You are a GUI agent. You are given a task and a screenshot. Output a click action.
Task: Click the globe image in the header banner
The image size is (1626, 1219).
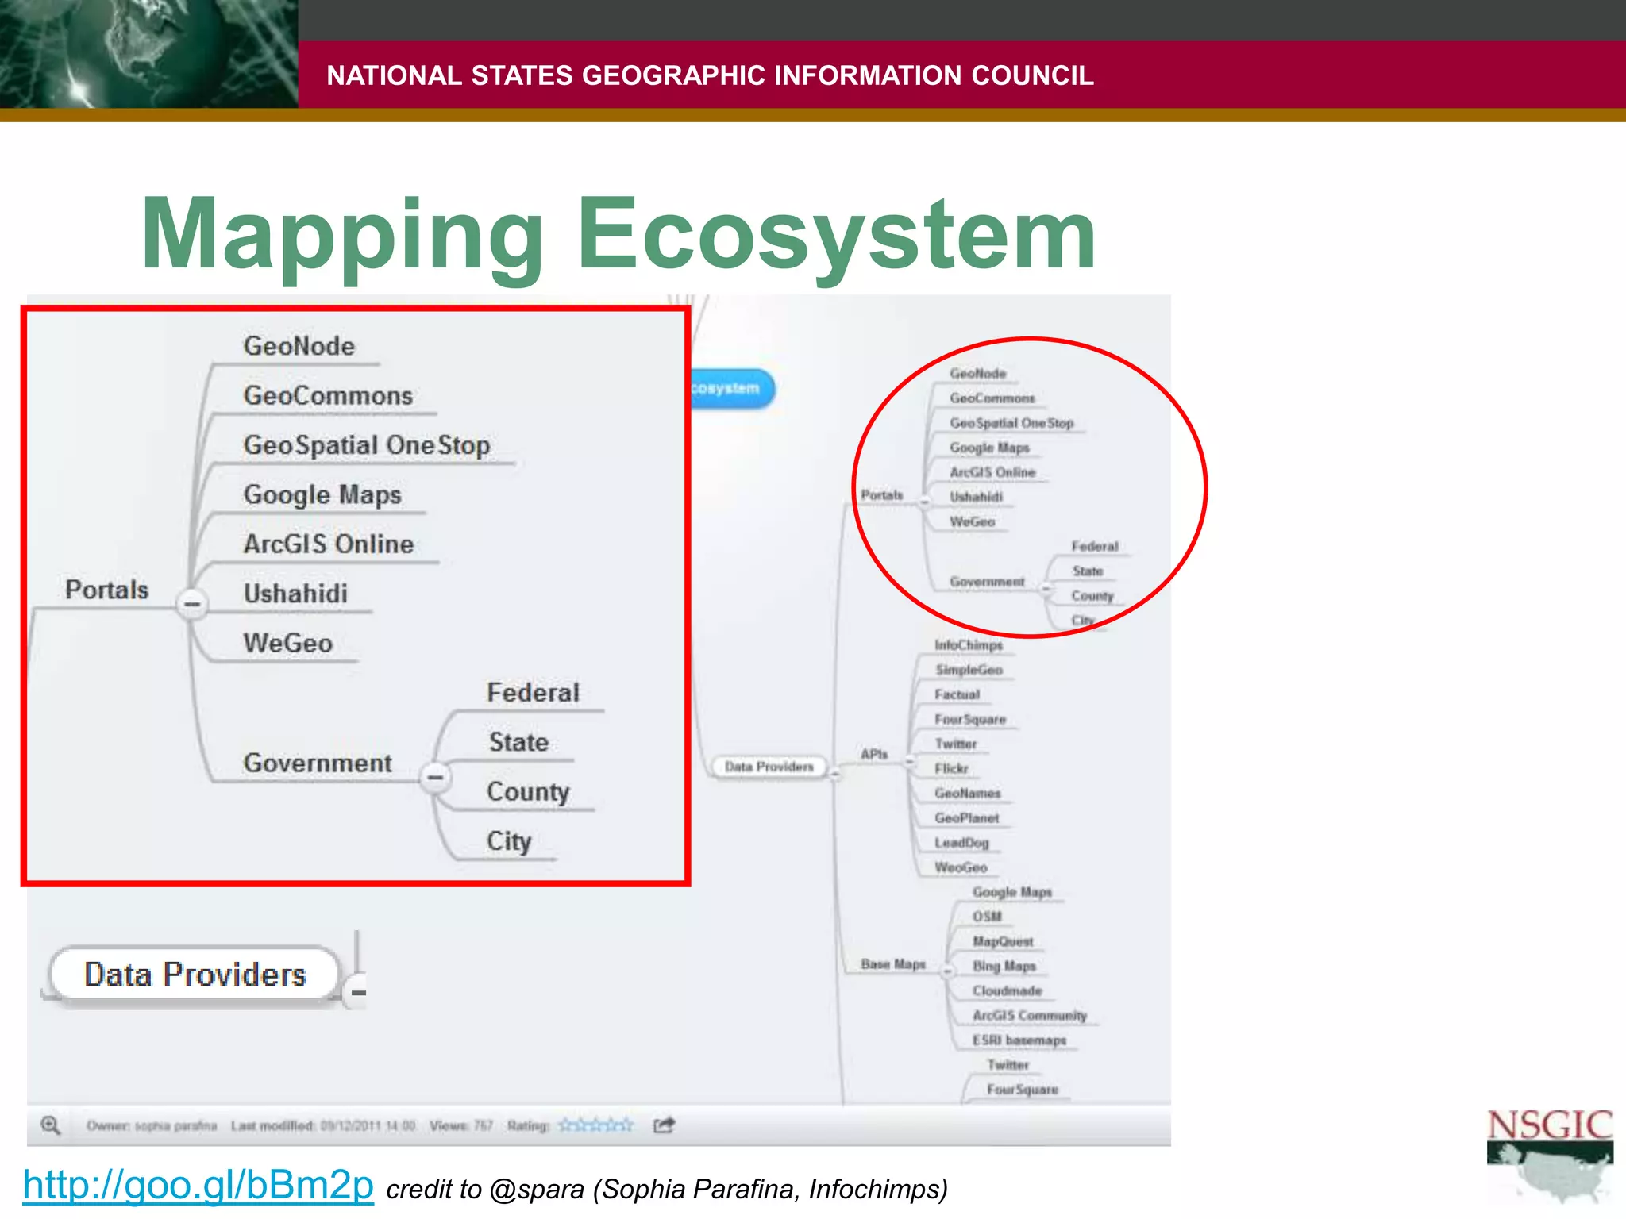point(148,54)
